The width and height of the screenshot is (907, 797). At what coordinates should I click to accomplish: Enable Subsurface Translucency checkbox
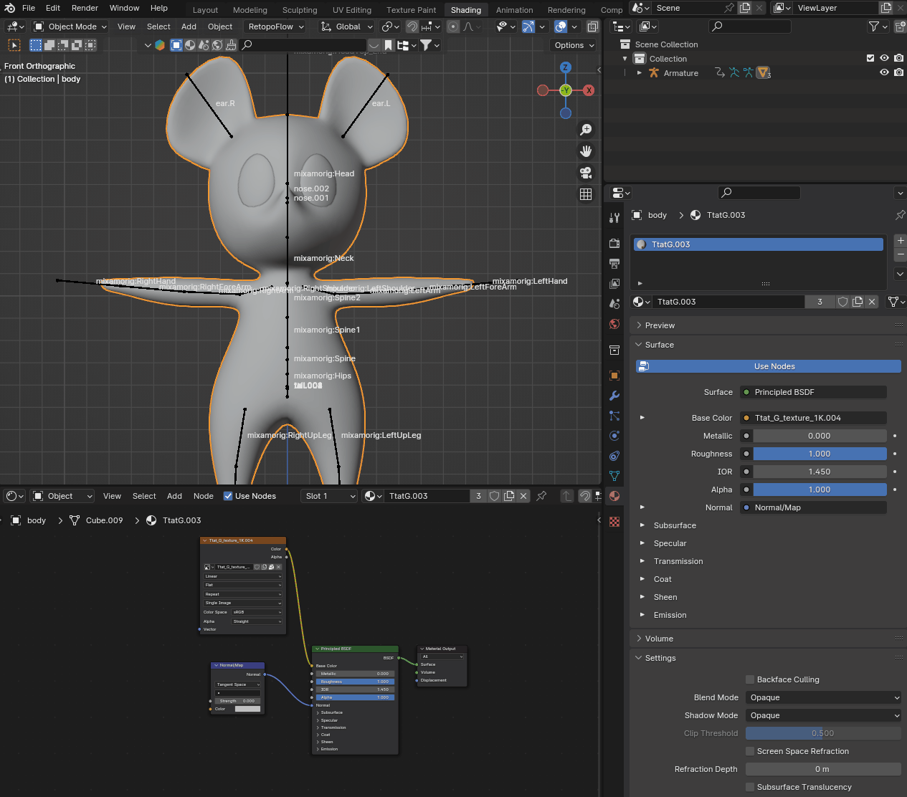click(x=750, y=787)
